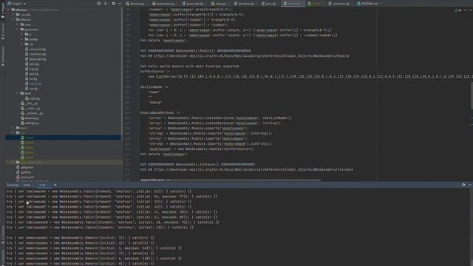The width and height of the screenshot is (473, 266).
Task: Select the .gitignore file in tree
Action: tap(24, 168)
